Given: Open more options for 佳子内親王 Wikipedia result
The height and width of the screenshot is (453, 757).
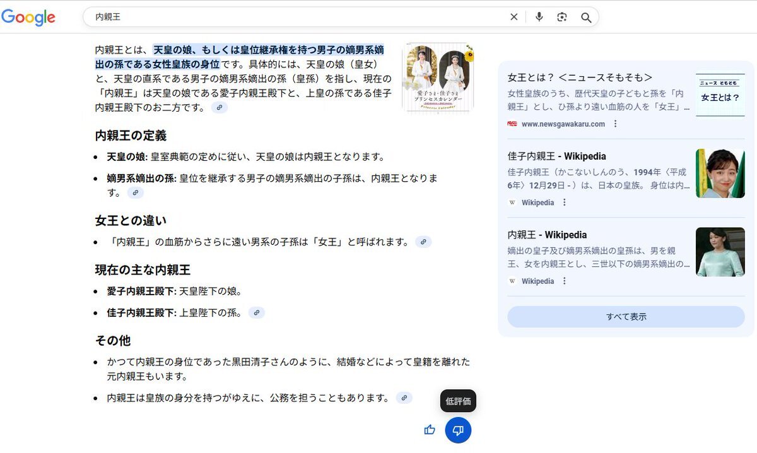Looking at the screenshot, I should 565,203.
